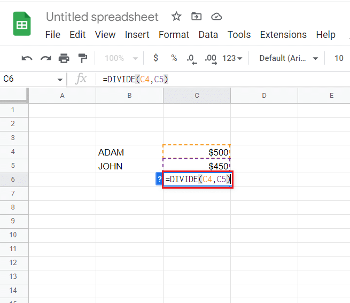Click cell containing JOHN

(129, 166)
